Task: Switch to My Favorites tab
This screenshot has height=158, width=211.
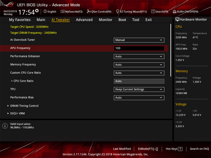Action: tap(20, 20)
